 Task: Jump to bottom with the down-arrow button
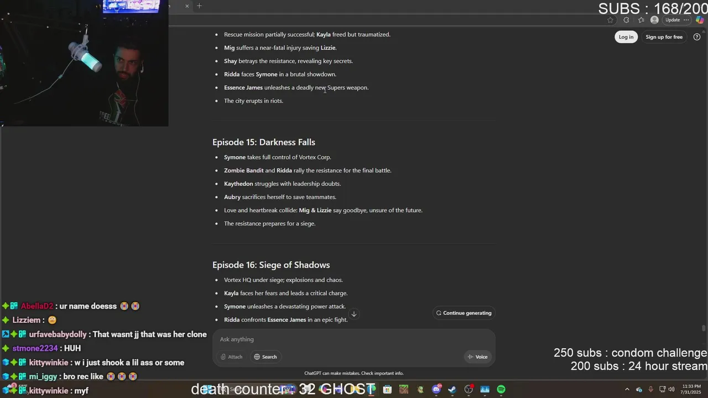click(354, 314)
